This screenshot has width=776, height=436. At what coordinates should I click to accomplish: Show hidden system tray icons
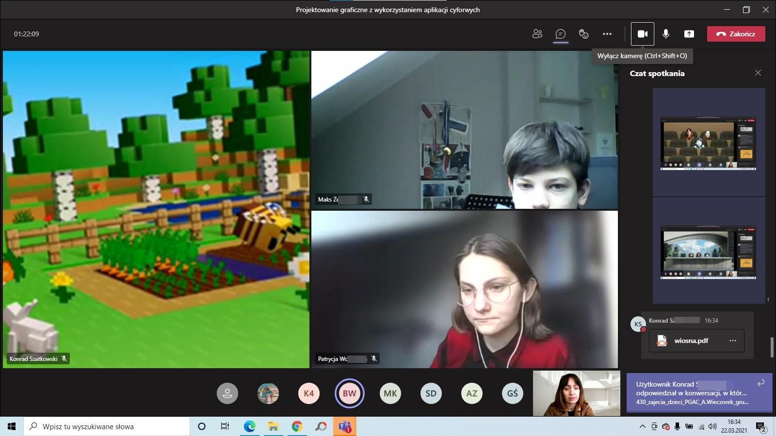pyautogui.click(x=643, y=426)
